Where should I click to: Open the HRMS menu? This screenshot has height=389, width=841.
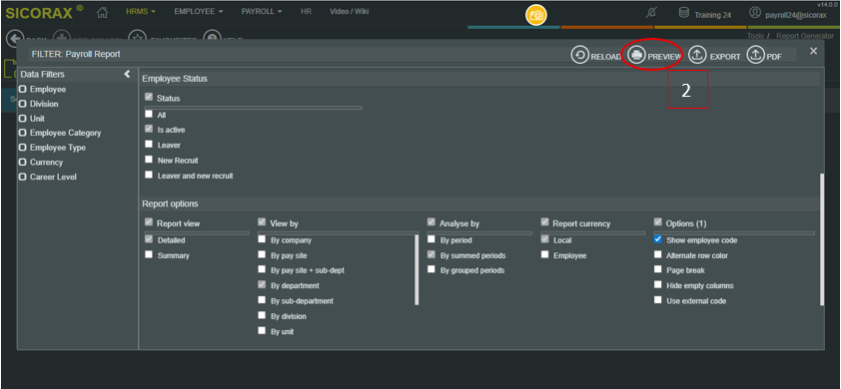point(141,11)
